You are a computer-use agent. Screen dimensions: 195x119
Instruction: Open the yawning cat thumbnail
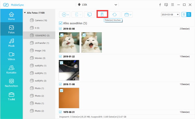pyautogui.click(x=92, y=43)
